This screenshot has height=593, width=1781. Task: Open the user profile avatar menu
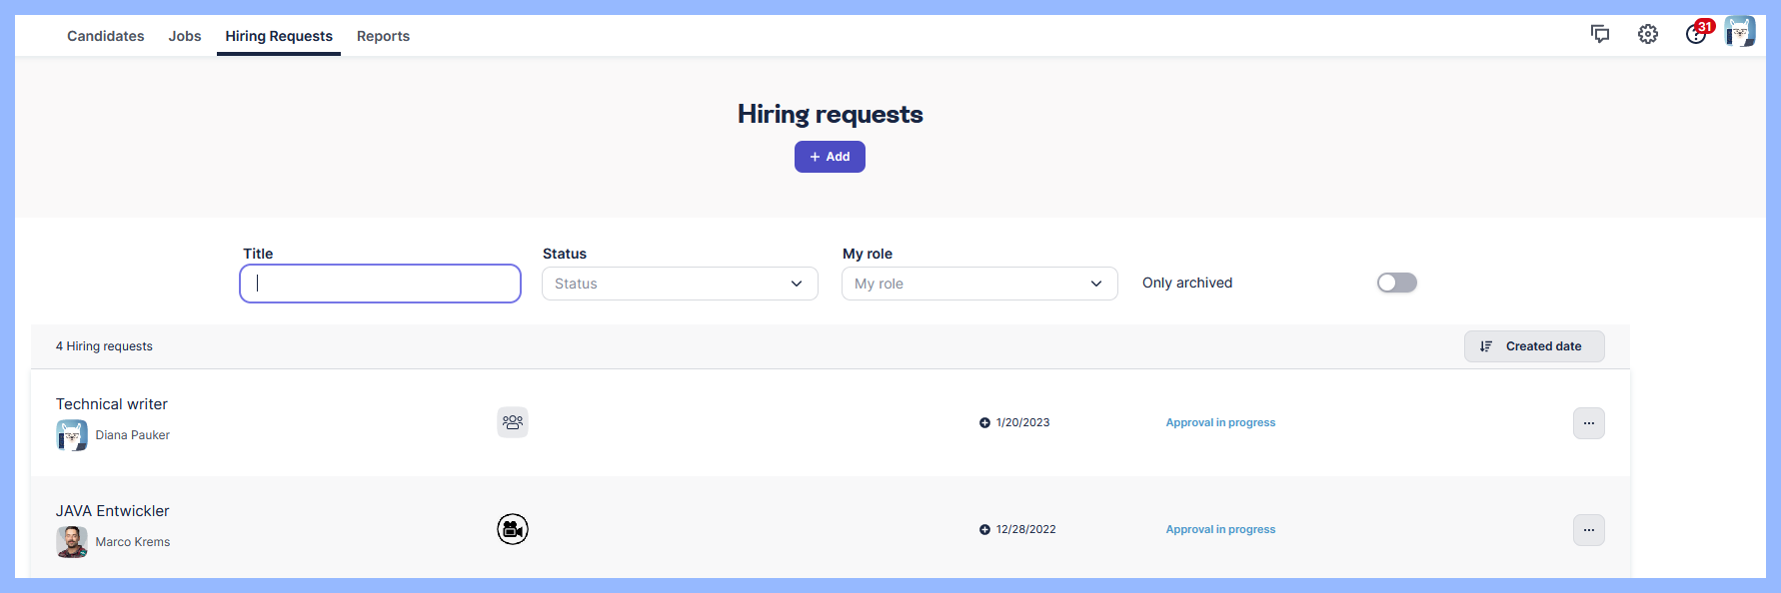click(1739, 32)
